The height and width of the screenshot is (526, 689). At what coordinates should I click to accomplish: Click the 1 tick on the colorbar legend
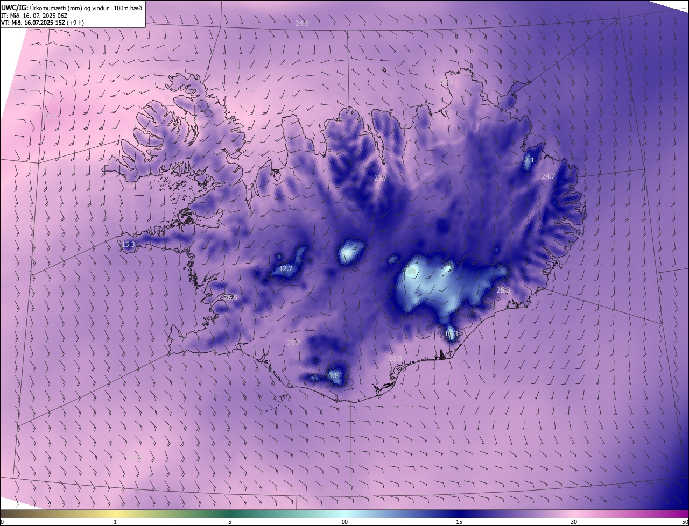[115, 522]
